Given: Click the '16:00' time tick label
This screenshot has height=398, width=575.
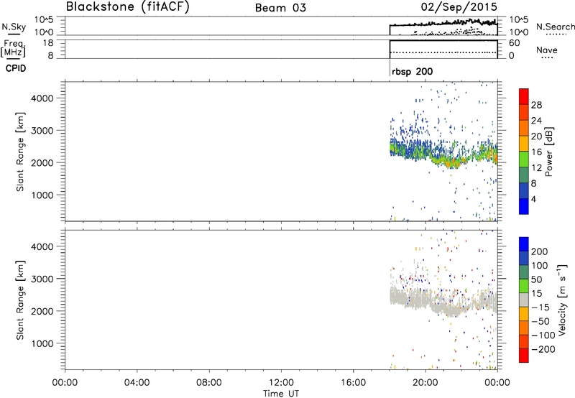Looking at the screenshot, I should [x=353, y=383].
